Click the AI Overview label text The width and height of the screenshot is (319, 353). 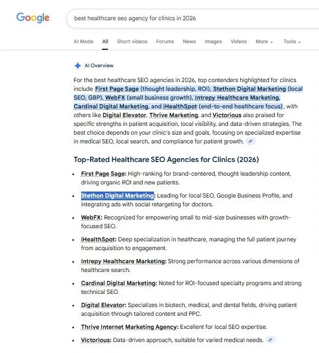(99, 66)
